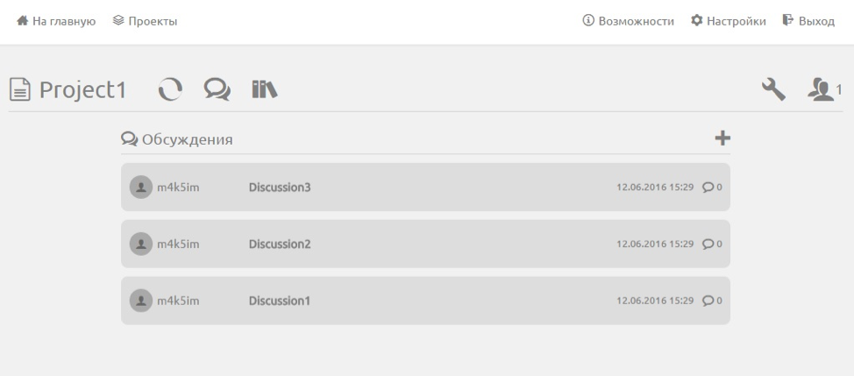The height and width of the screenshot is (376, 854).
Task: Click comment count bubble on Discussion3
Action: pos(712,188)
